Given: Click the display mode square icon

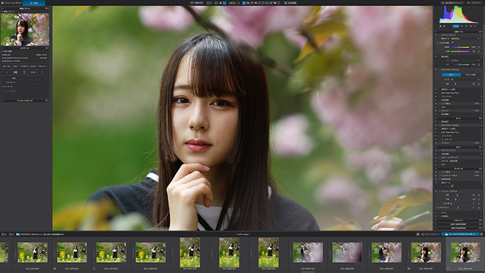Looking at the screenshot, I should click(x=209, y=3).
